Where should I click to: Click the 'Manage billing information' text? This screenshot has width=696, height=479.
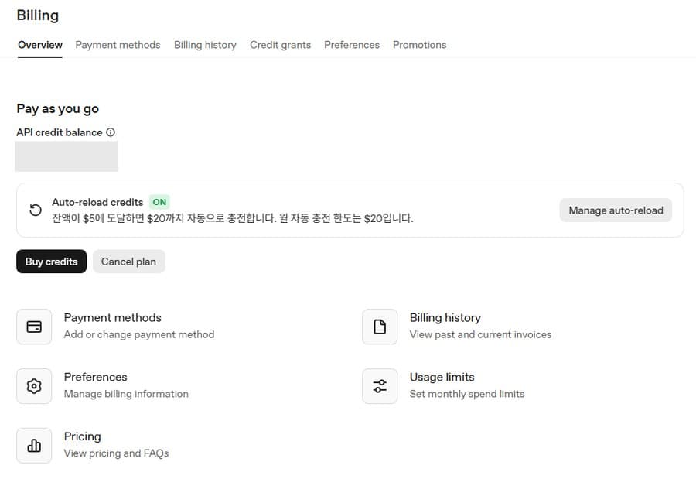coord(126,394)
